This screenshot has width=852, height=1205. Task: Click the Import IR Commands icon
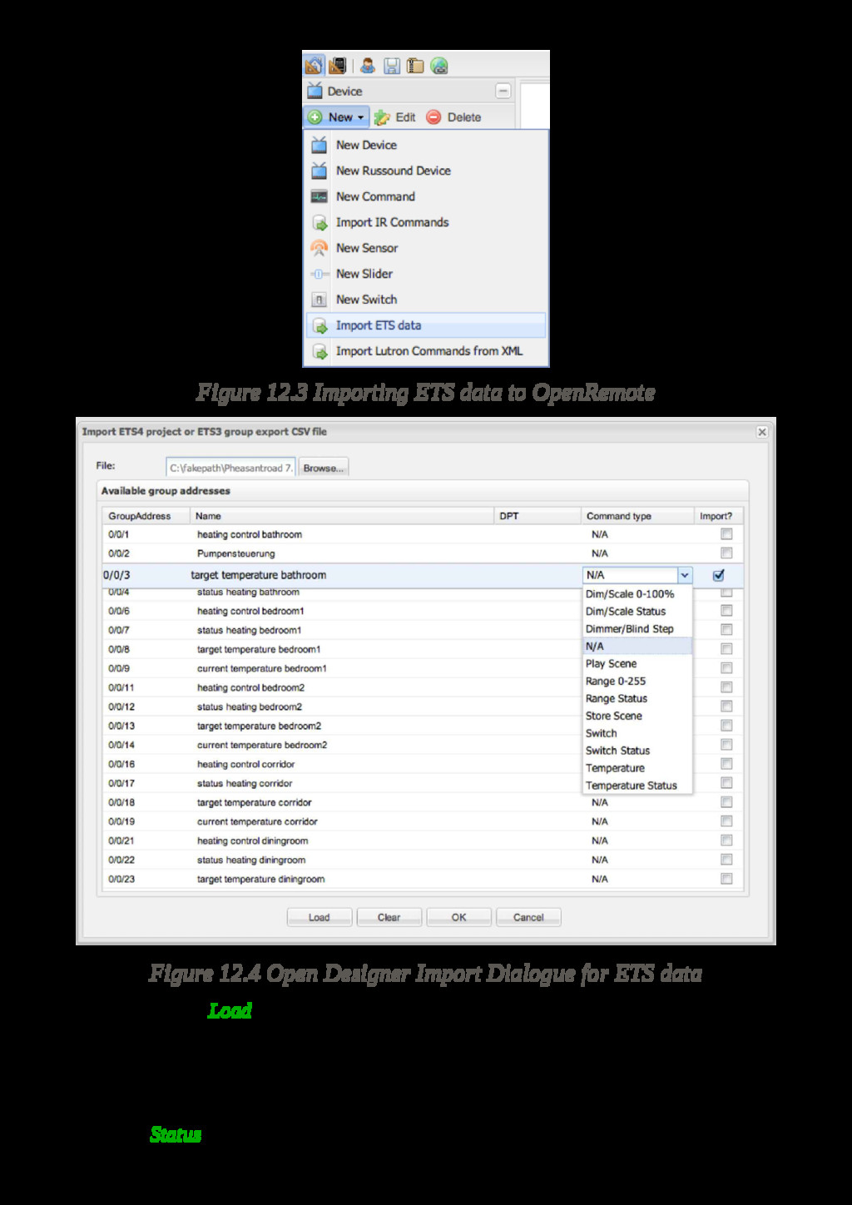tap(319, 223)
